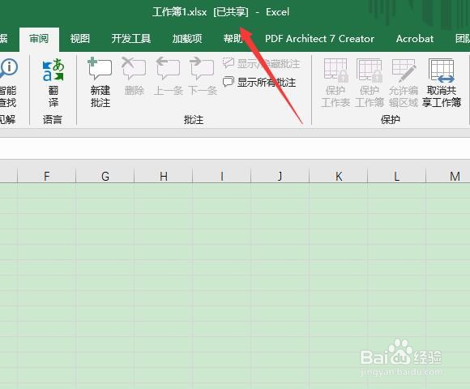The image size is (470, 389).
Task: Open the 开发工具 developer tab
Action: [x=131, y=39]
